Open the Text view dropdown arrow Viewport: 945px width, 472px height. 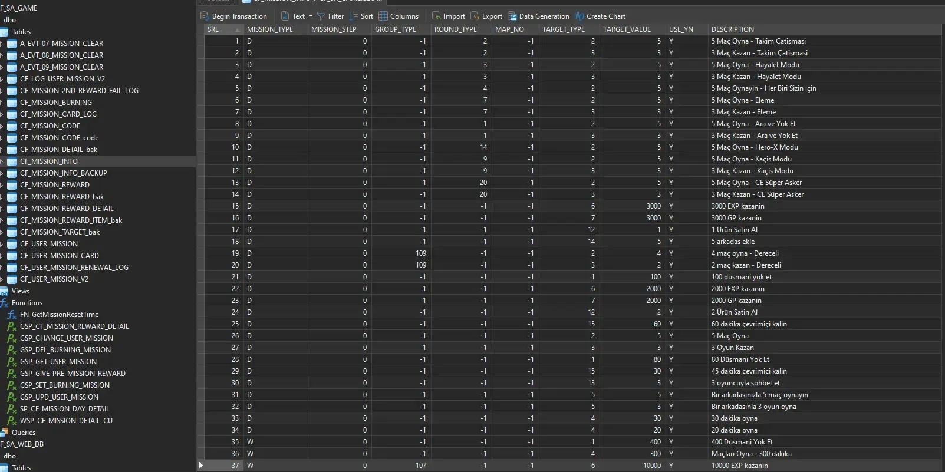click(x=311, y=16)
